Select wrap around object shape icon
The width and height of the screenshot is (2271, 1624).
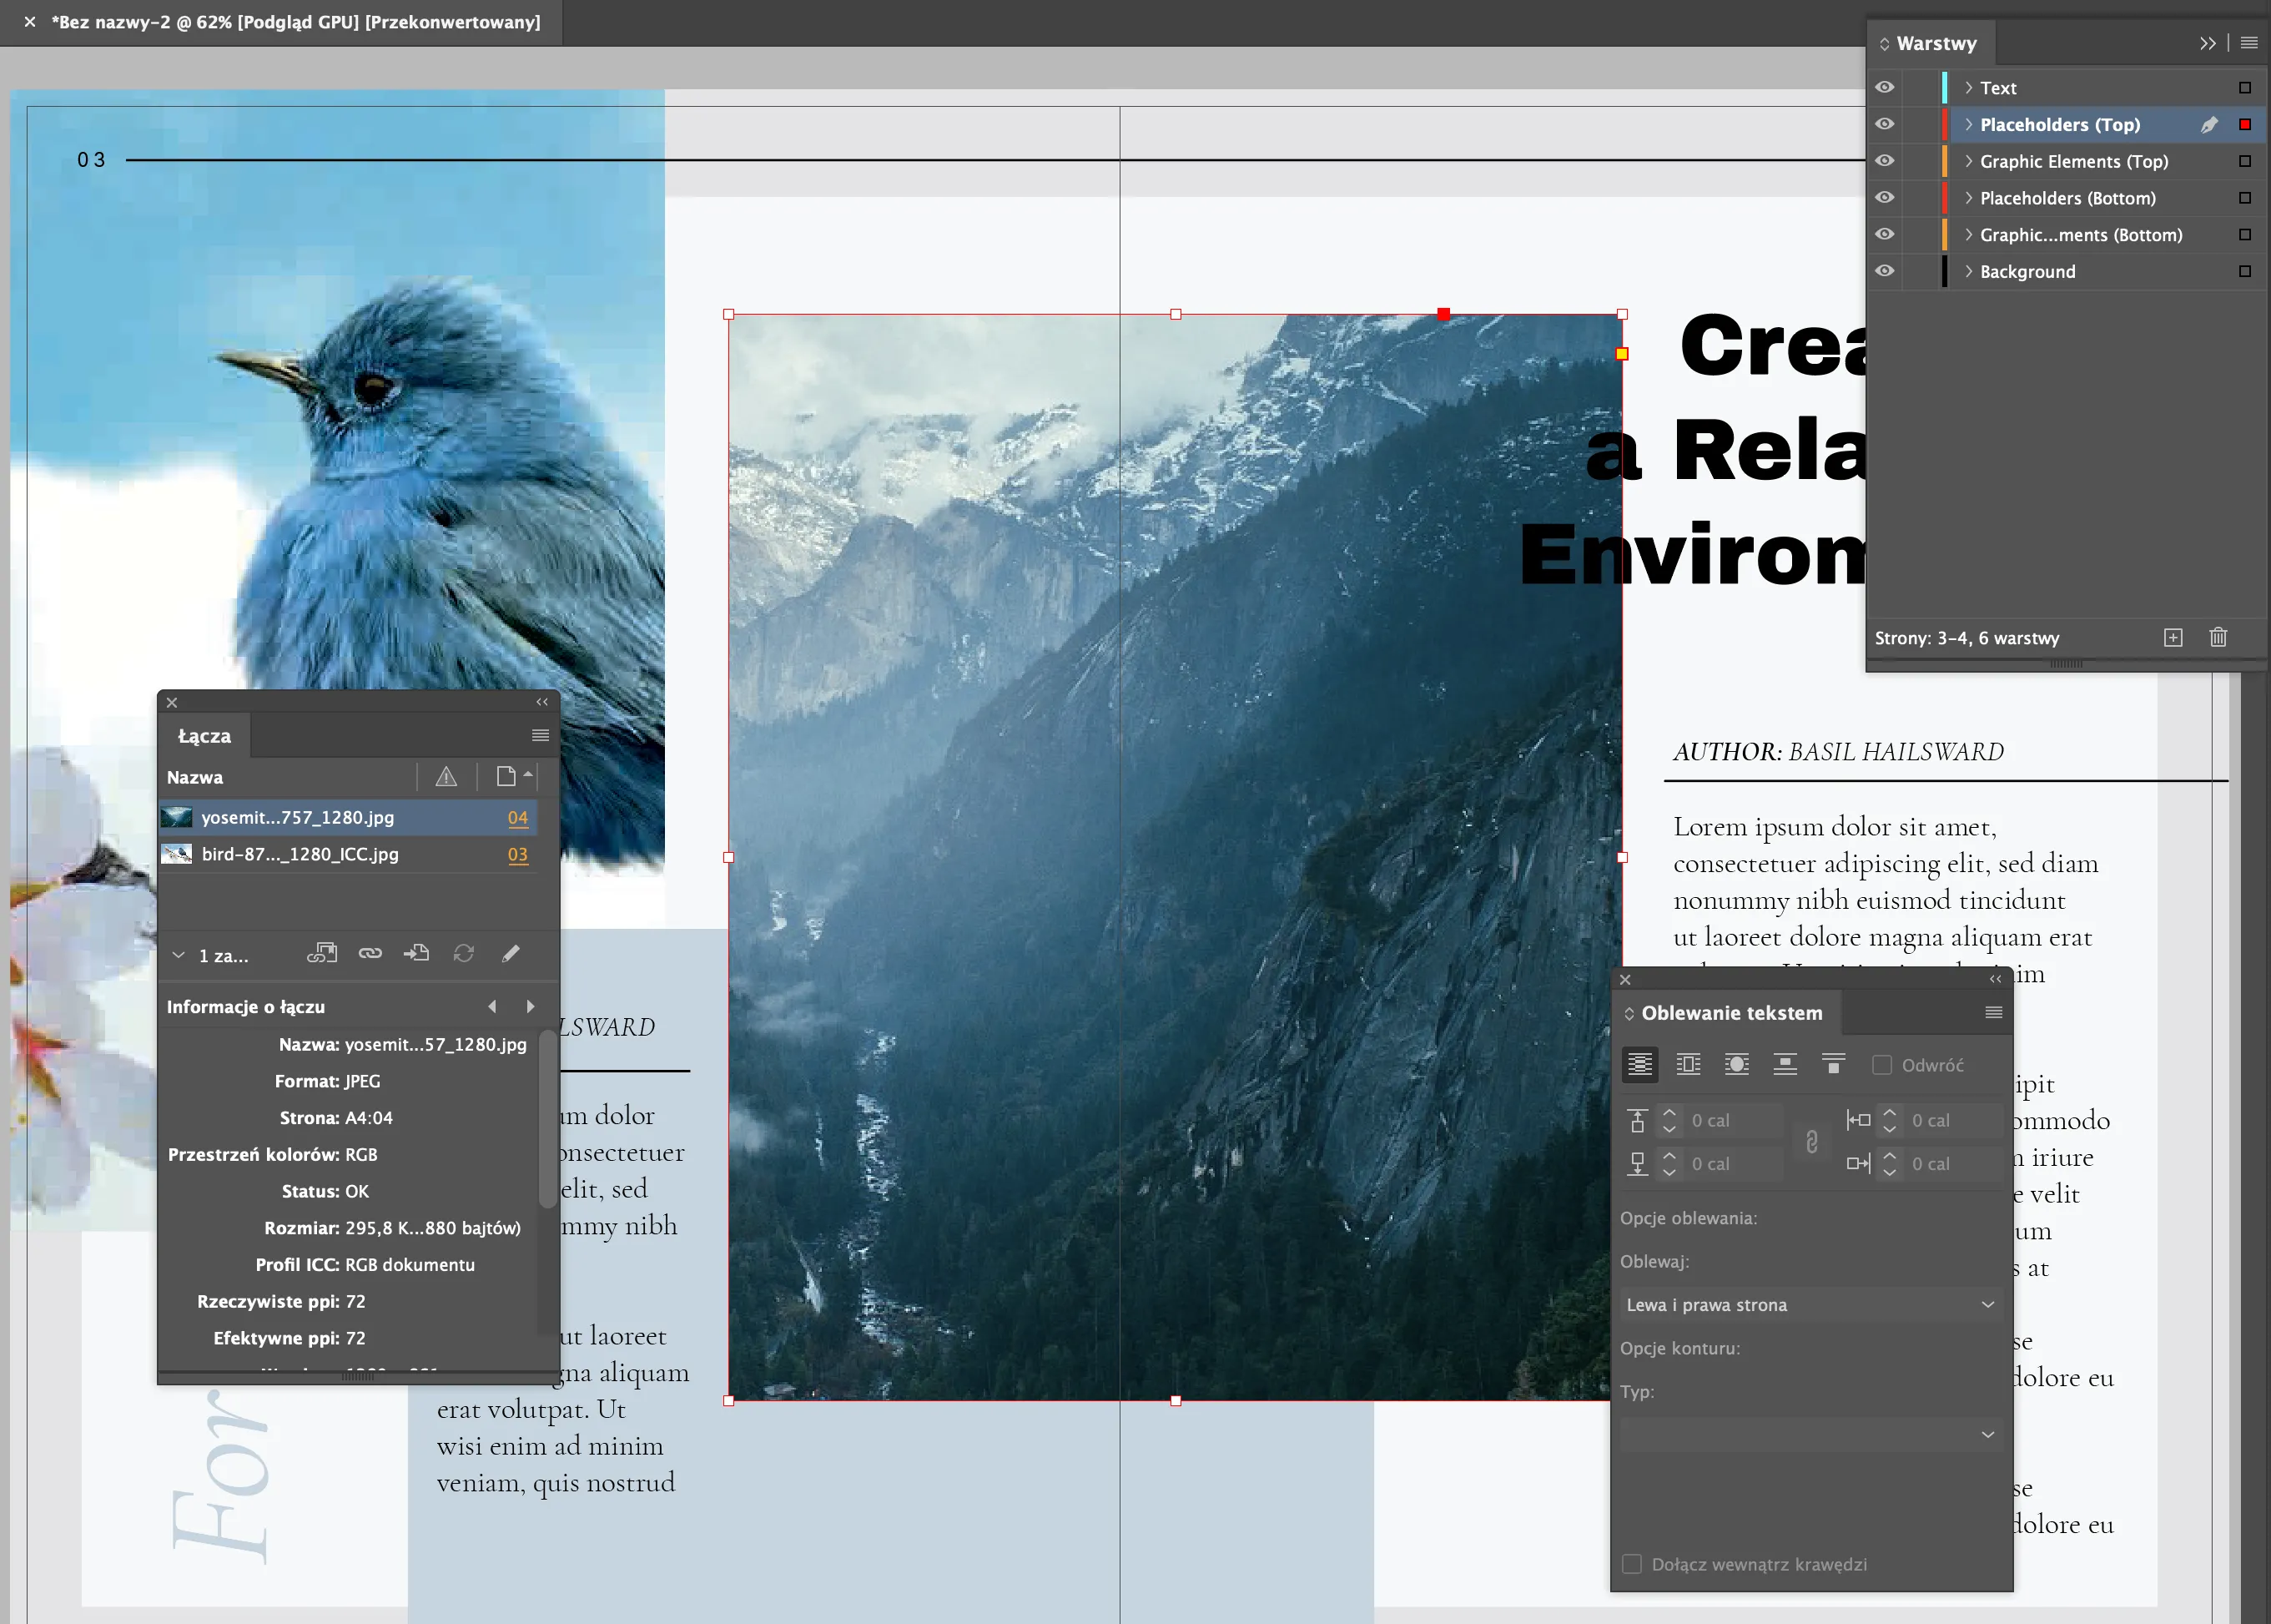tap(1736, 1064)
